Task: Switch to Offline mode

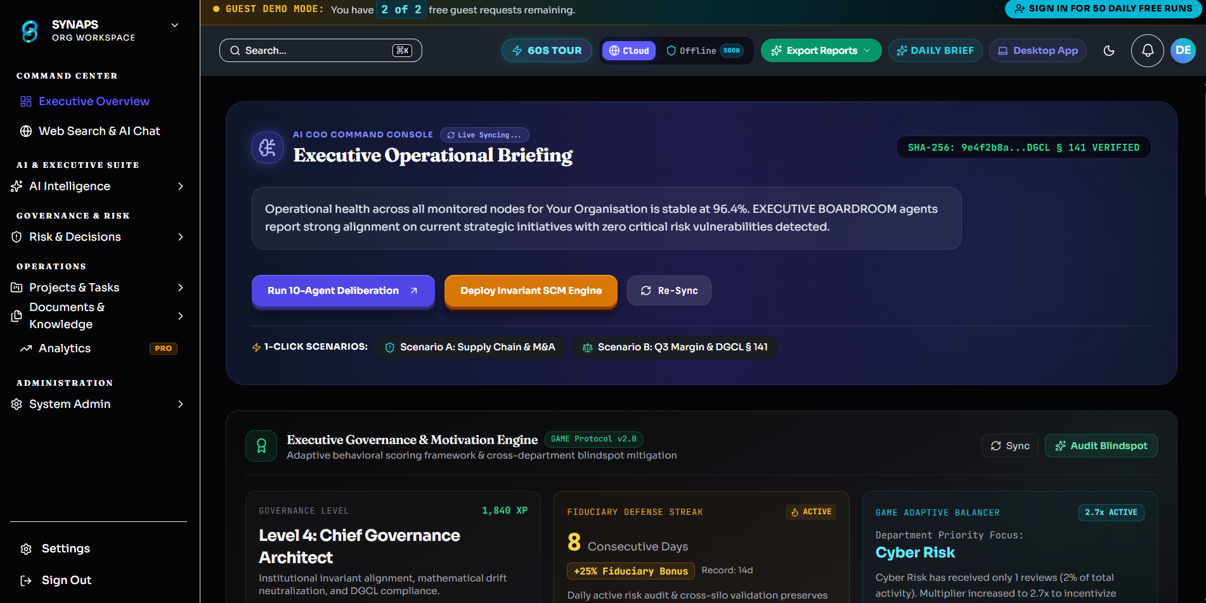Action: 704,51
